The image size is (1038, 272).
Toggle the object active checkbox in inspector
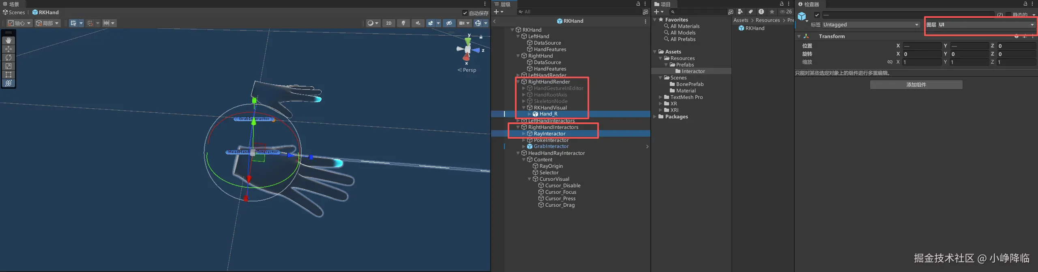(817, 15)
